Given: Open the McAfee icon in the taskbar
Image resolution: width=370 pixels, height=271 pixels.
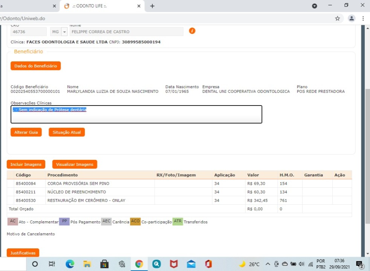Looking at the screenshot, I should [x=174, y=264].
